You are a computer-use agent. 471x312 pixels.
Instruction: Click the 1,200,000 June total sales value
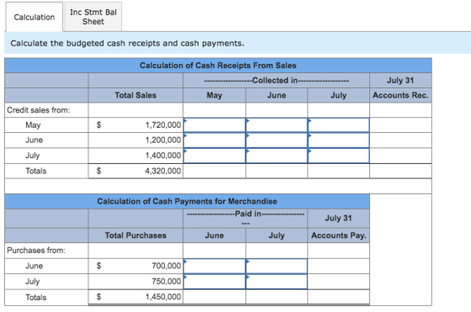point(163,140)
